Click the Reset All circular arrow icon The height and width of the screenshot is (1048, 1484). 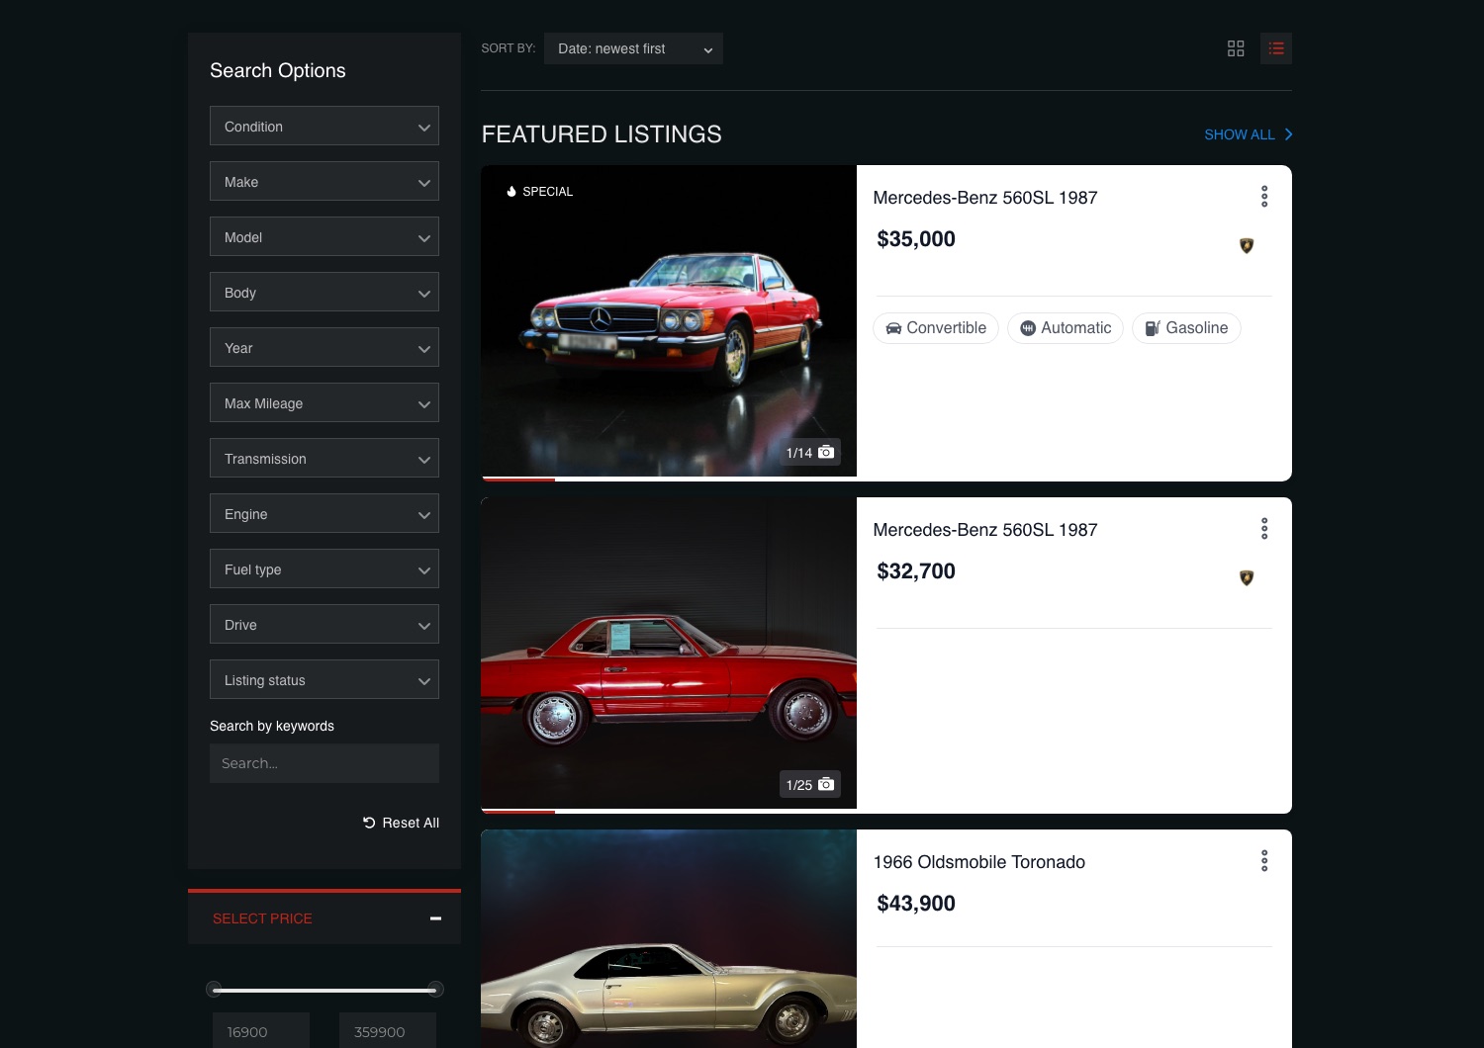pos(369,823)
